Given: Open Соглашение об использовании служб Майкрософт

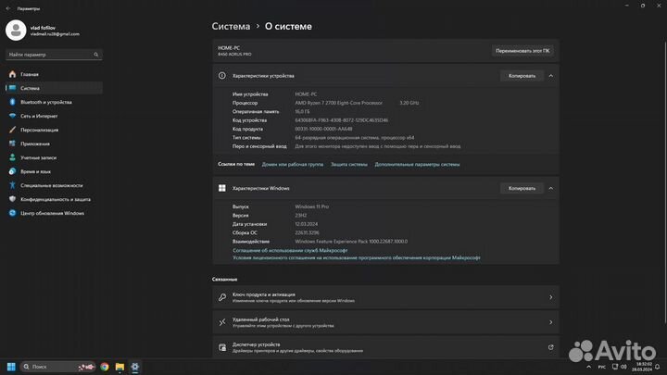Looking at the screenshot, I should (290, 250).
